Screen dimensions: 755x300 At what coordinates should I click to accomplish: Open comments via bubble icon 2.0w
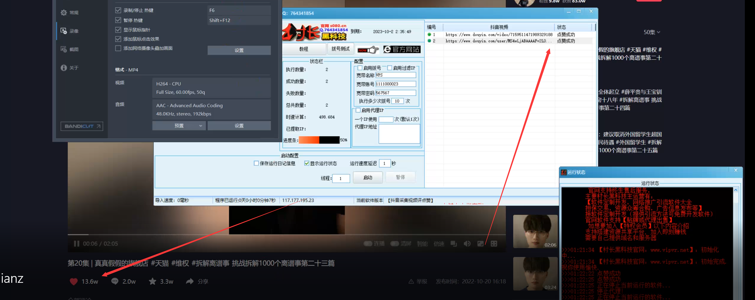tap(115, 281)
